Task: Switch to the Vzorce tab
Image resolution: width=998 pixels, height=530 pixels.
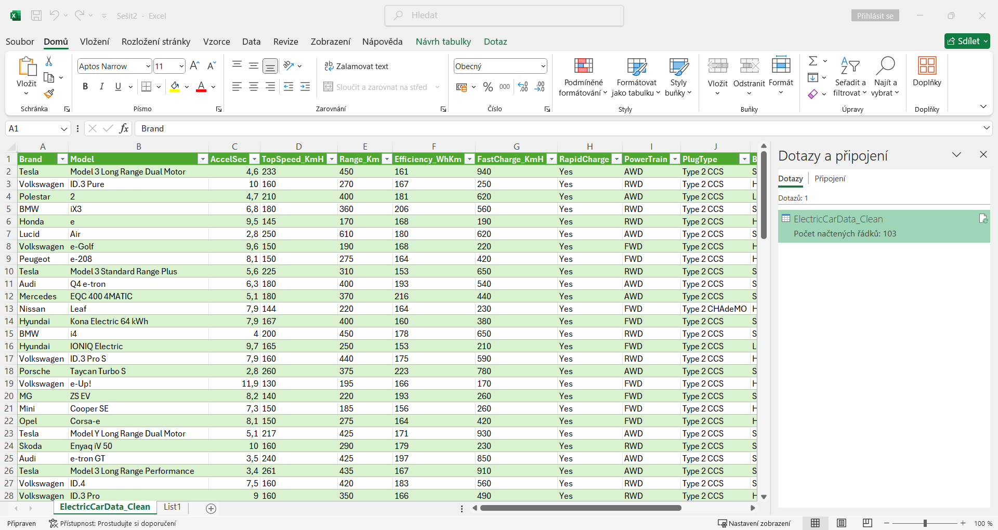Action: tap(216, 42)
